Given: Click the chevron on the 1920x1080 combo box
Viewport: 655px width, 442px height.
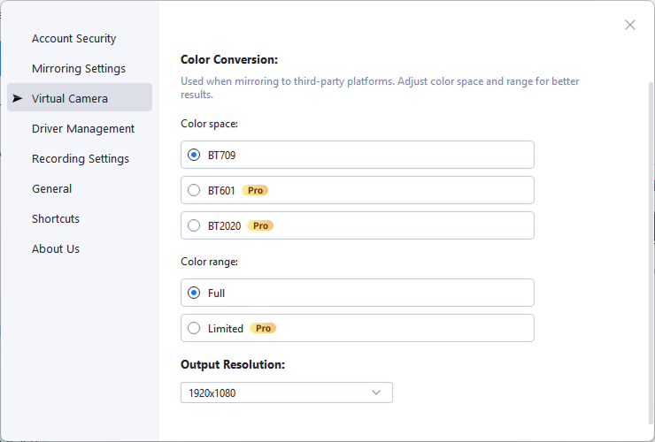Looking at the screenshot, I should tap(376, 392).
